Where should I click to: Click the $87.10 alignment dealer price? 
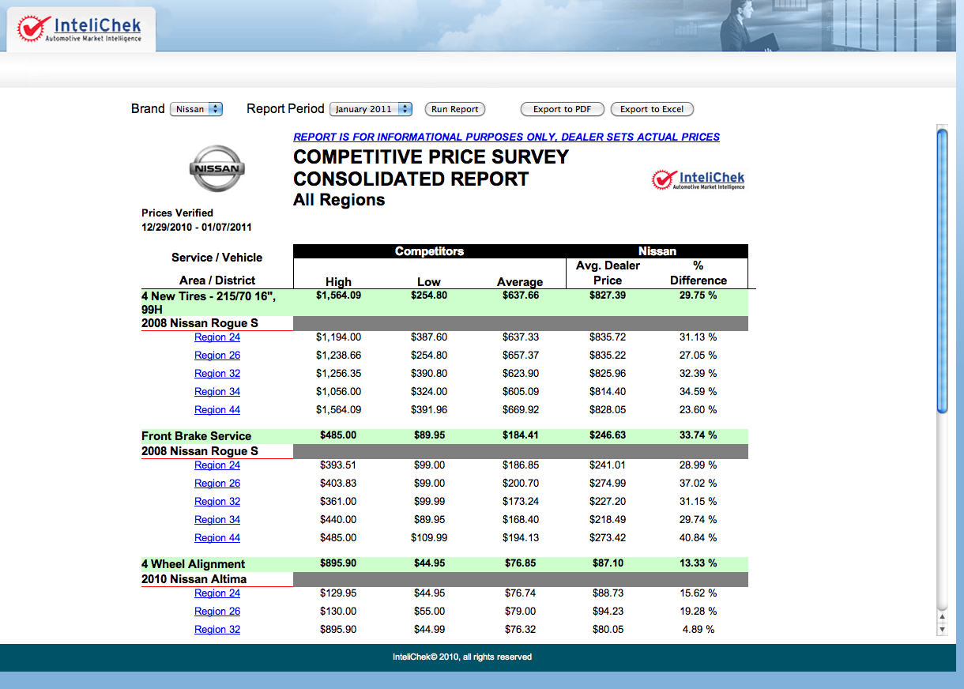(x=607, y=563)
